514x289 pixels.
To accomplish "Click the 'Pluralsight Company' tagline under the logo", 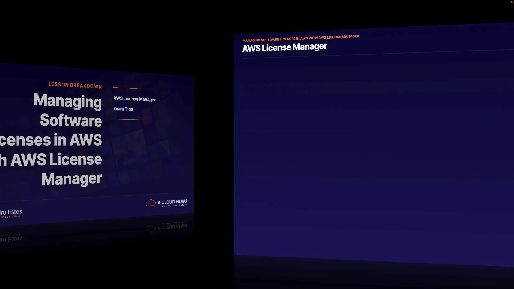I will (x=174, y=206).
